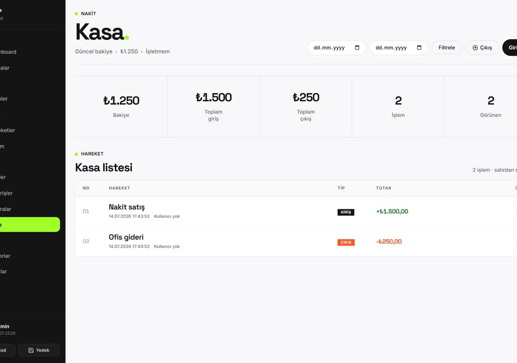Image resolution: width=517 pixels, height=363 pixels.
Task: Click the Bakiye ₺1.250 summary card
Action: (121, 107)
